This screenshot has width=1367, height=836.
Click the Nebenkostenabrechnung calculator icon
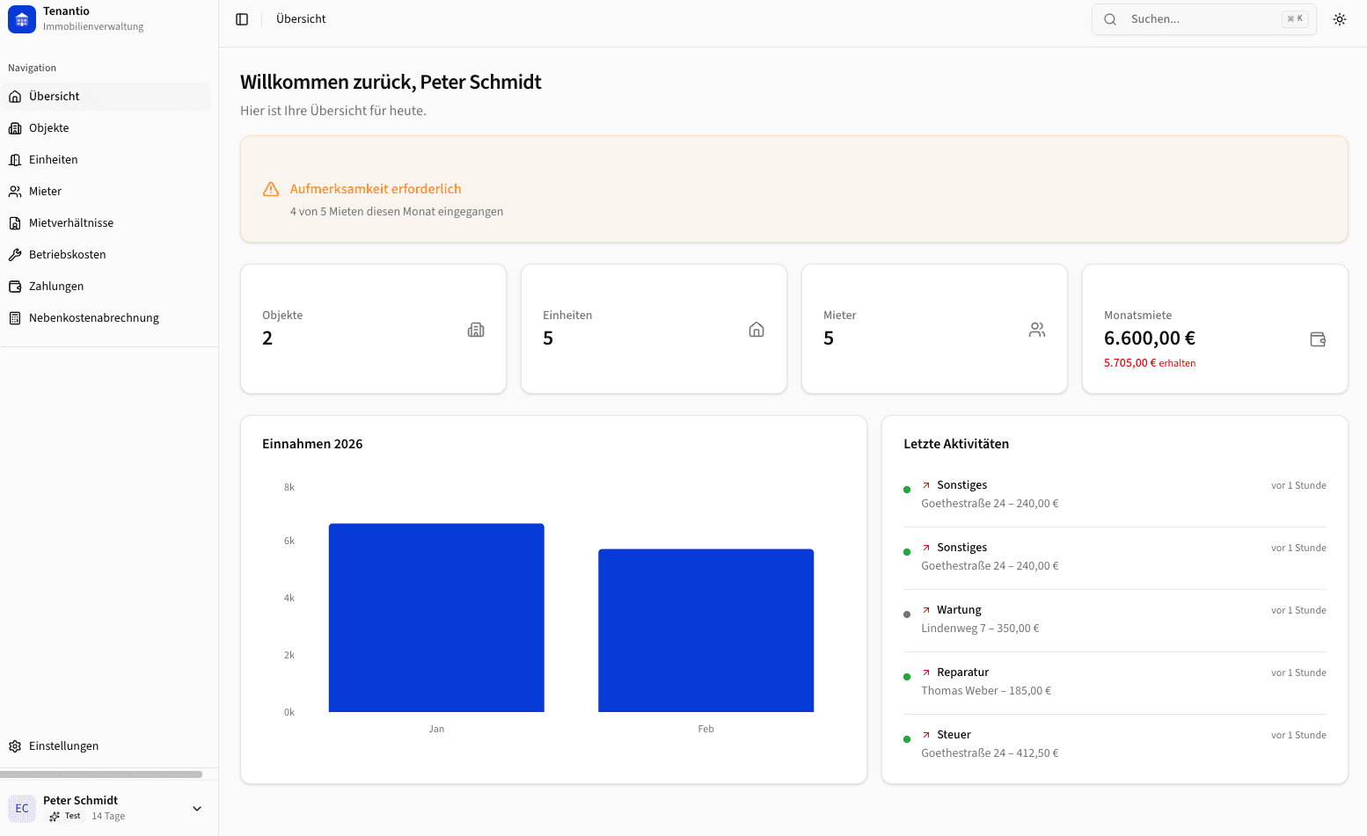(x=15, y=317)
